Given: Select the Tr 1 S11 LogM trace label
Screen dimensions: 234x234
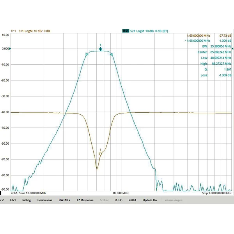Looking at the screenshot, I should point(30,31).
